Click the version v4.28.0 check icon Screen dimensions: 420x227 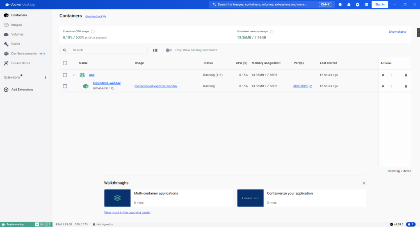(392, 224)
